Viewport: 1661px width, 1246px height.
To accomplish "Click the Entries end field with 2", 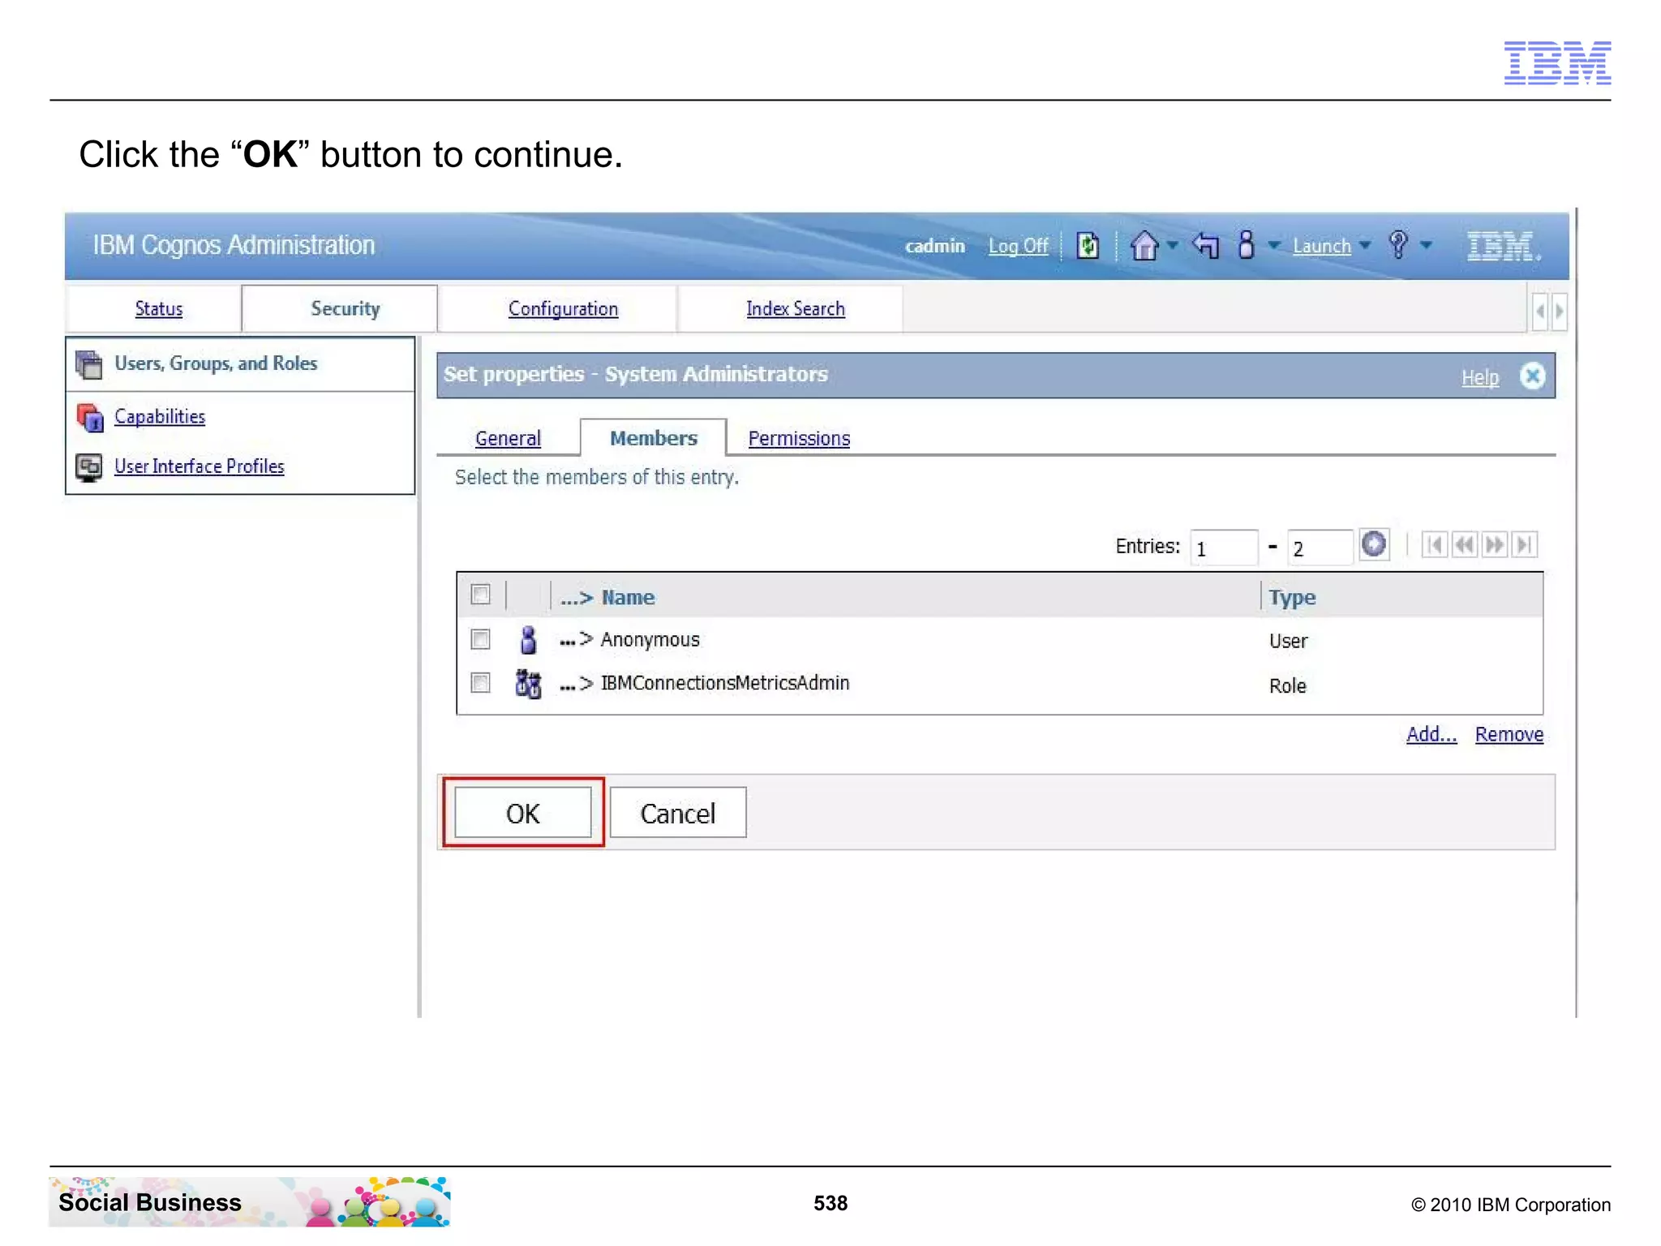I will point(1320,548).
